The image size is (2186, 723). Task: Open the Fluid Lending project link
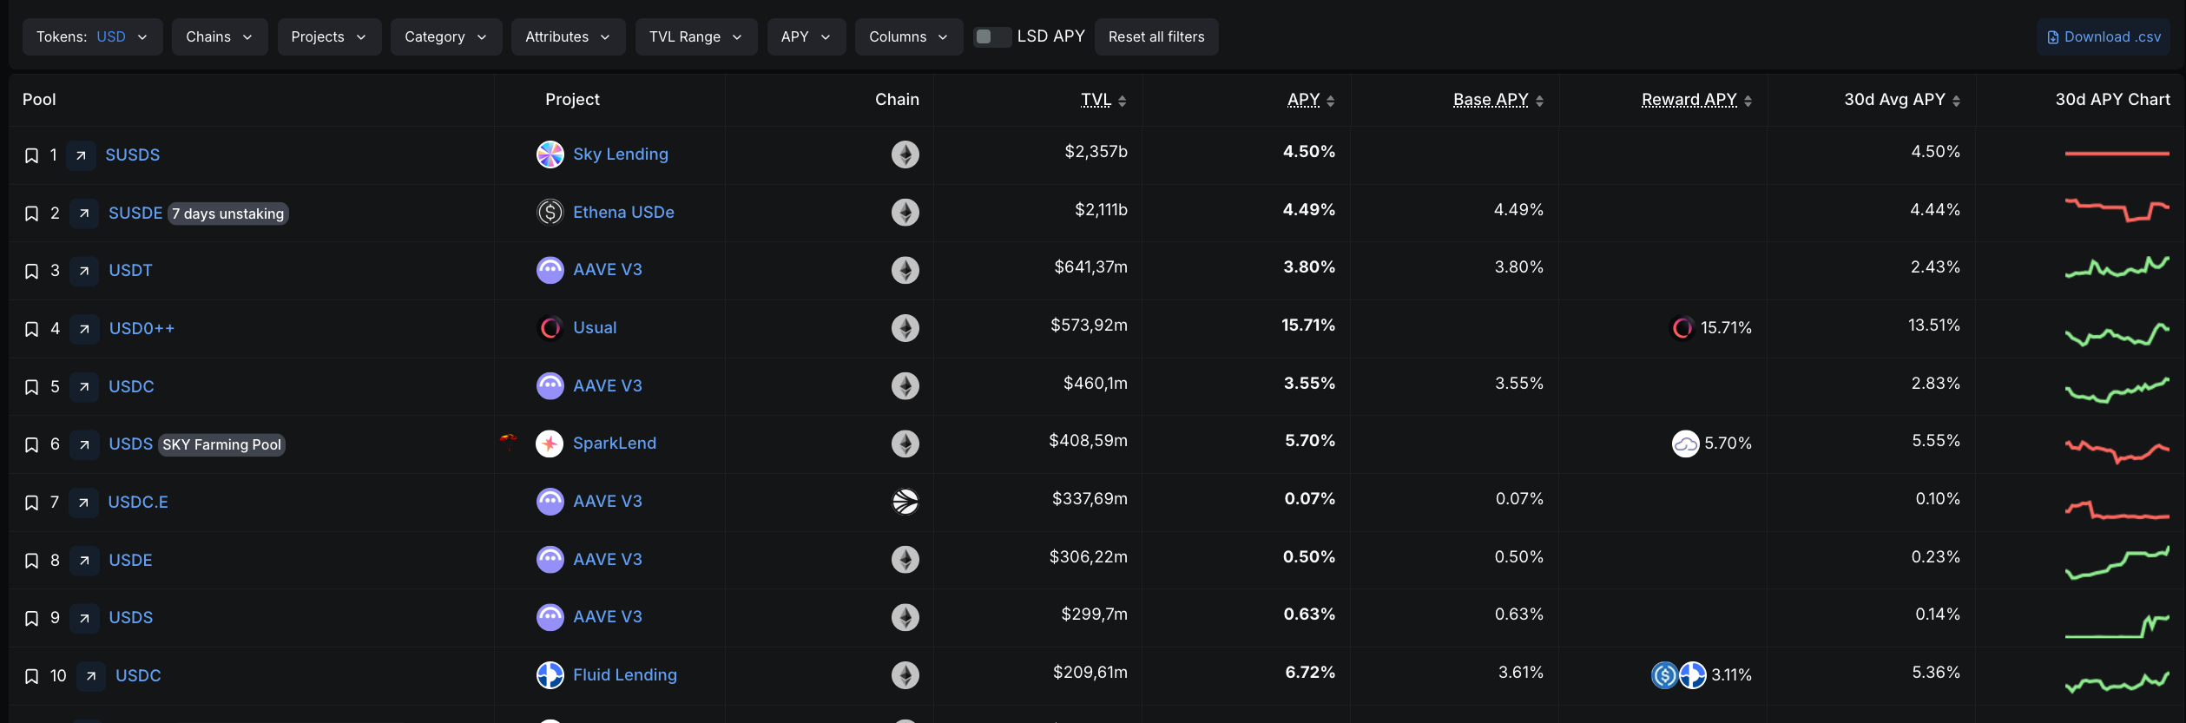(625, 675)
